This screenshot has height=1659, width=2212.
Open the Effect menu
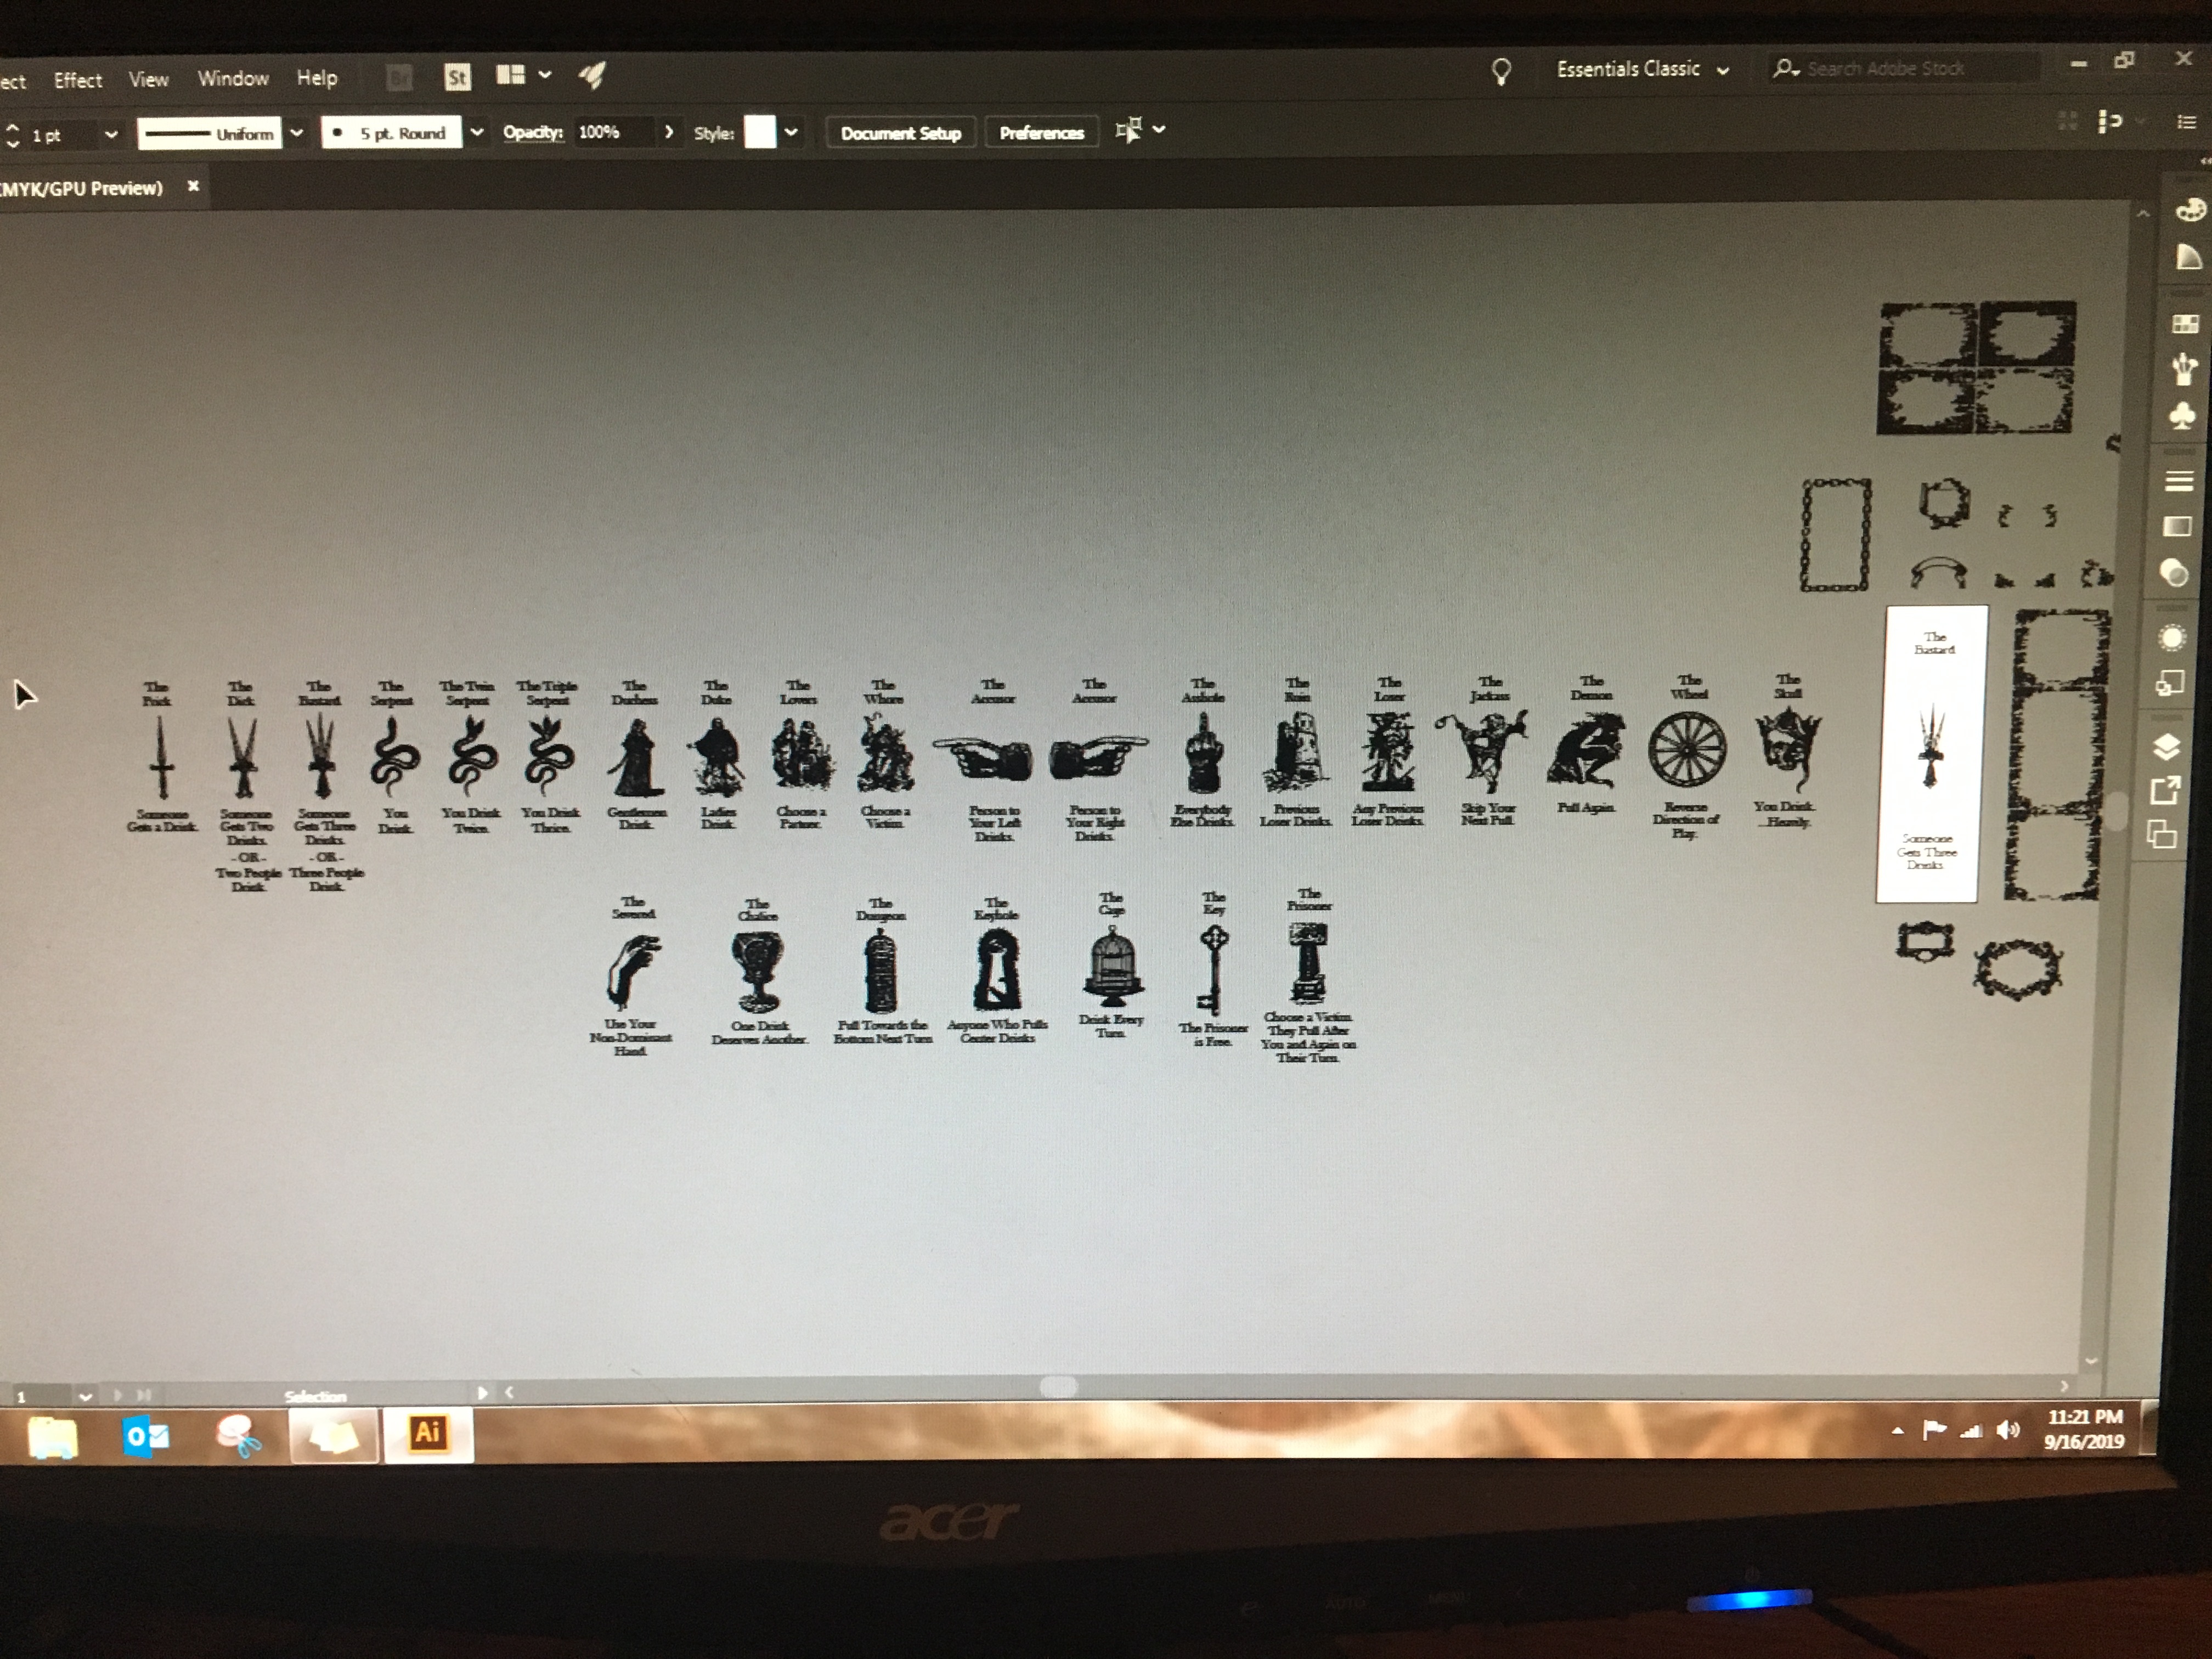click(78, 80)
